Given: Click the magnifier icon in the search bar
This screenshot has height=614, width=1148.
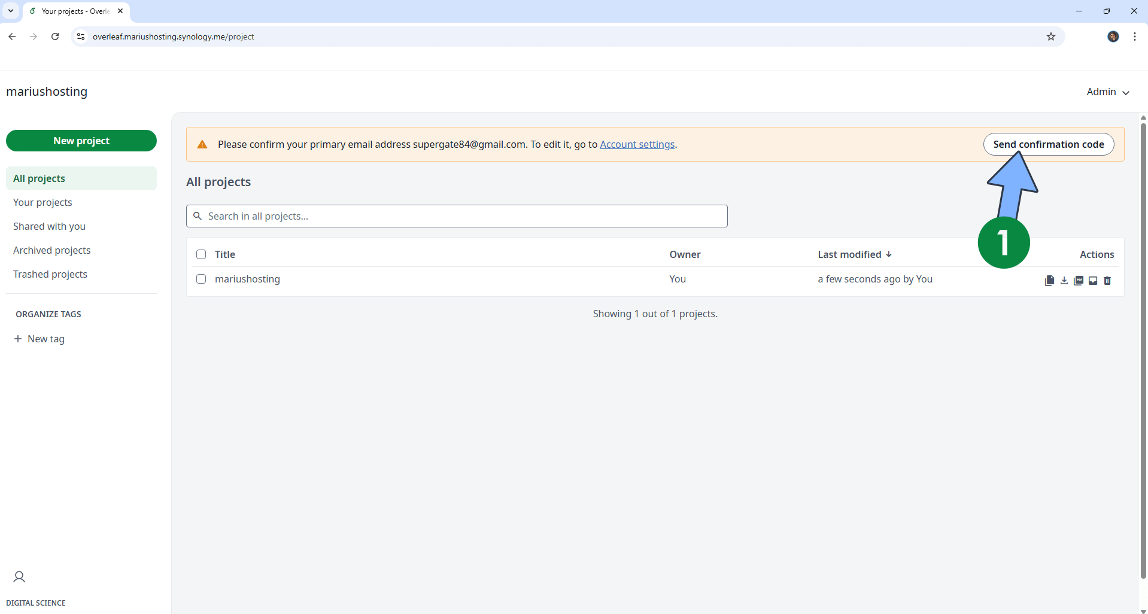Looking at the screenshot, I should (x=198, y=216).
